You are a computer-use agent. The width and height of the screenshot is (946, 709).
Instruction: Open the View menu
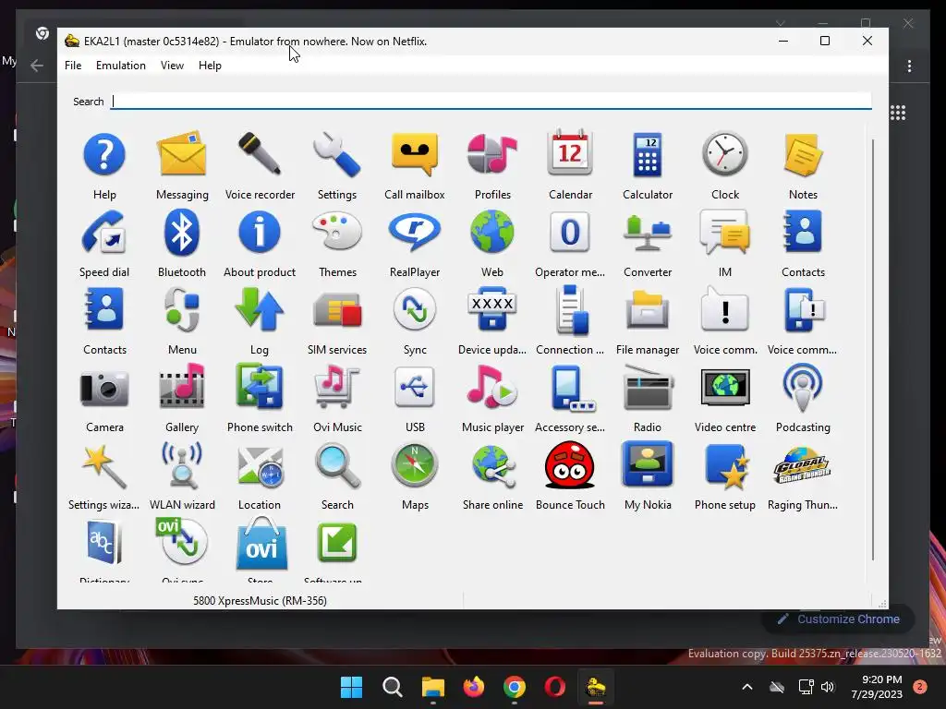pyautogui.click(x=172, y=66)
